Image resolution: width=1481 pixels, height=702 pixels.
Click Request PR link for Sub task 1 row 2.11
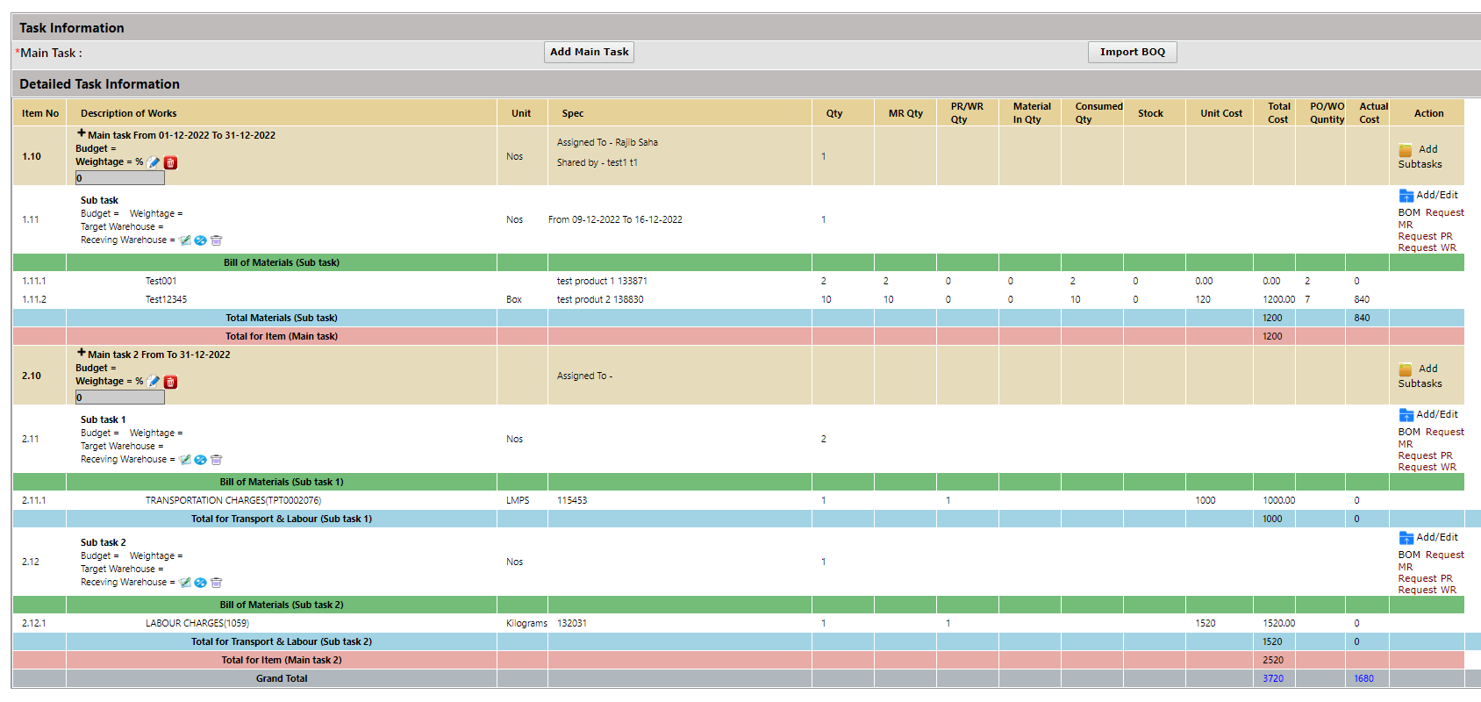point(1426,455)
